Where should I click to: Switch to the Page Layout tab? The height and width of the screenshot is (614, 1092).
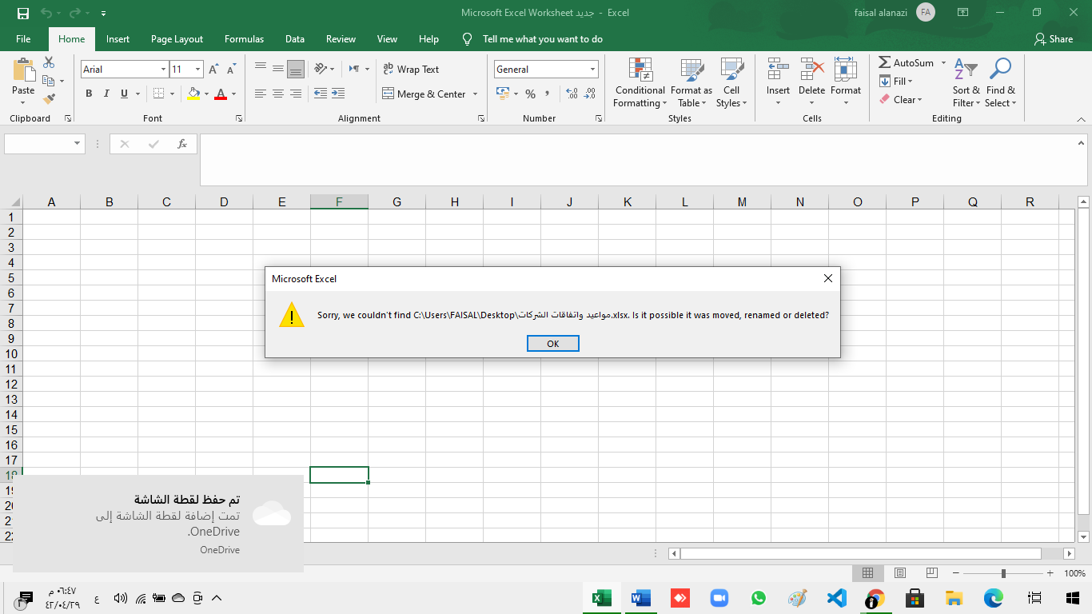[177, 38]
